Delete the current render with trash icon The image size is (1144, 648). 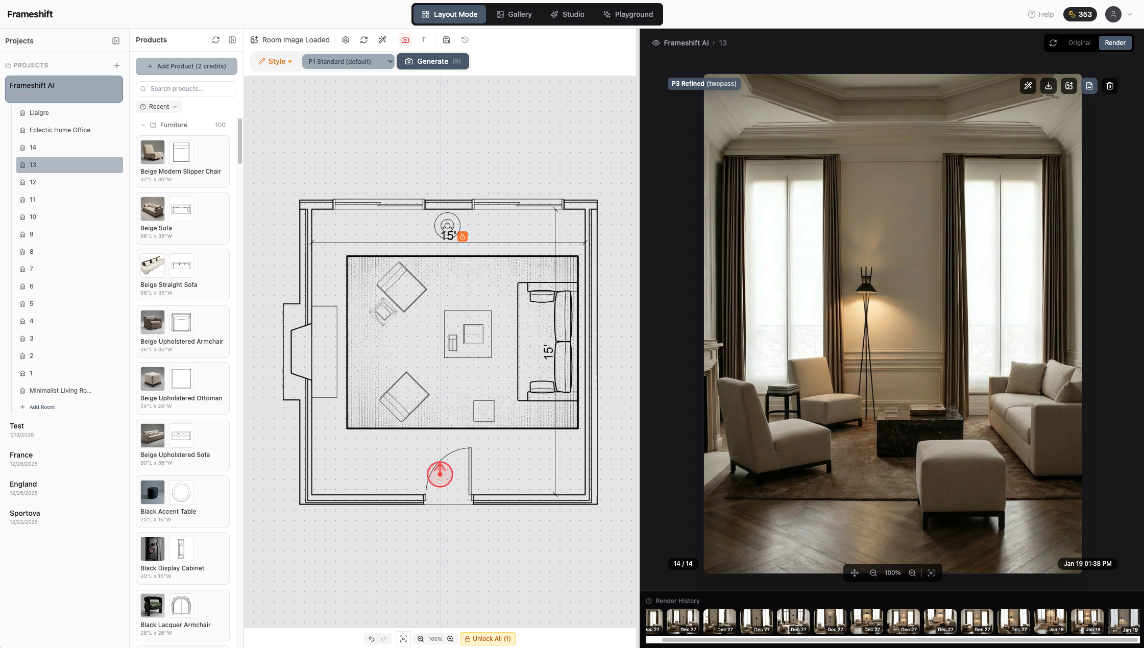[x=1110, y=86]
